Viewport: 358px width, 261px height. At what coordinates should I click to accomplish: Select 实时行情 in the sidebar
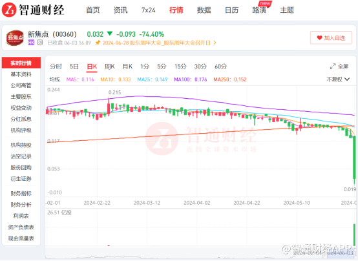click(x=21, y=63)
